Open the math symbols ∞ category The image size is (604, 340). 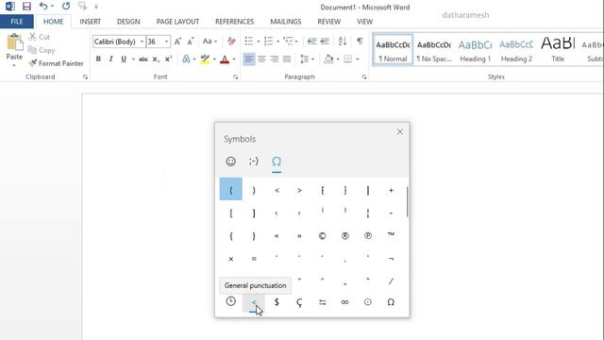(344, 302)
